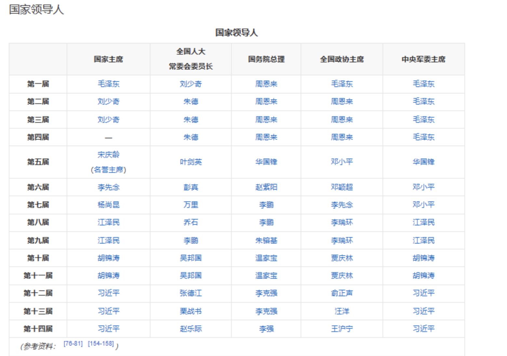Click 邓小平 in 第七届 row
This screenshot has width=507, height=356.
pos(423,205)
